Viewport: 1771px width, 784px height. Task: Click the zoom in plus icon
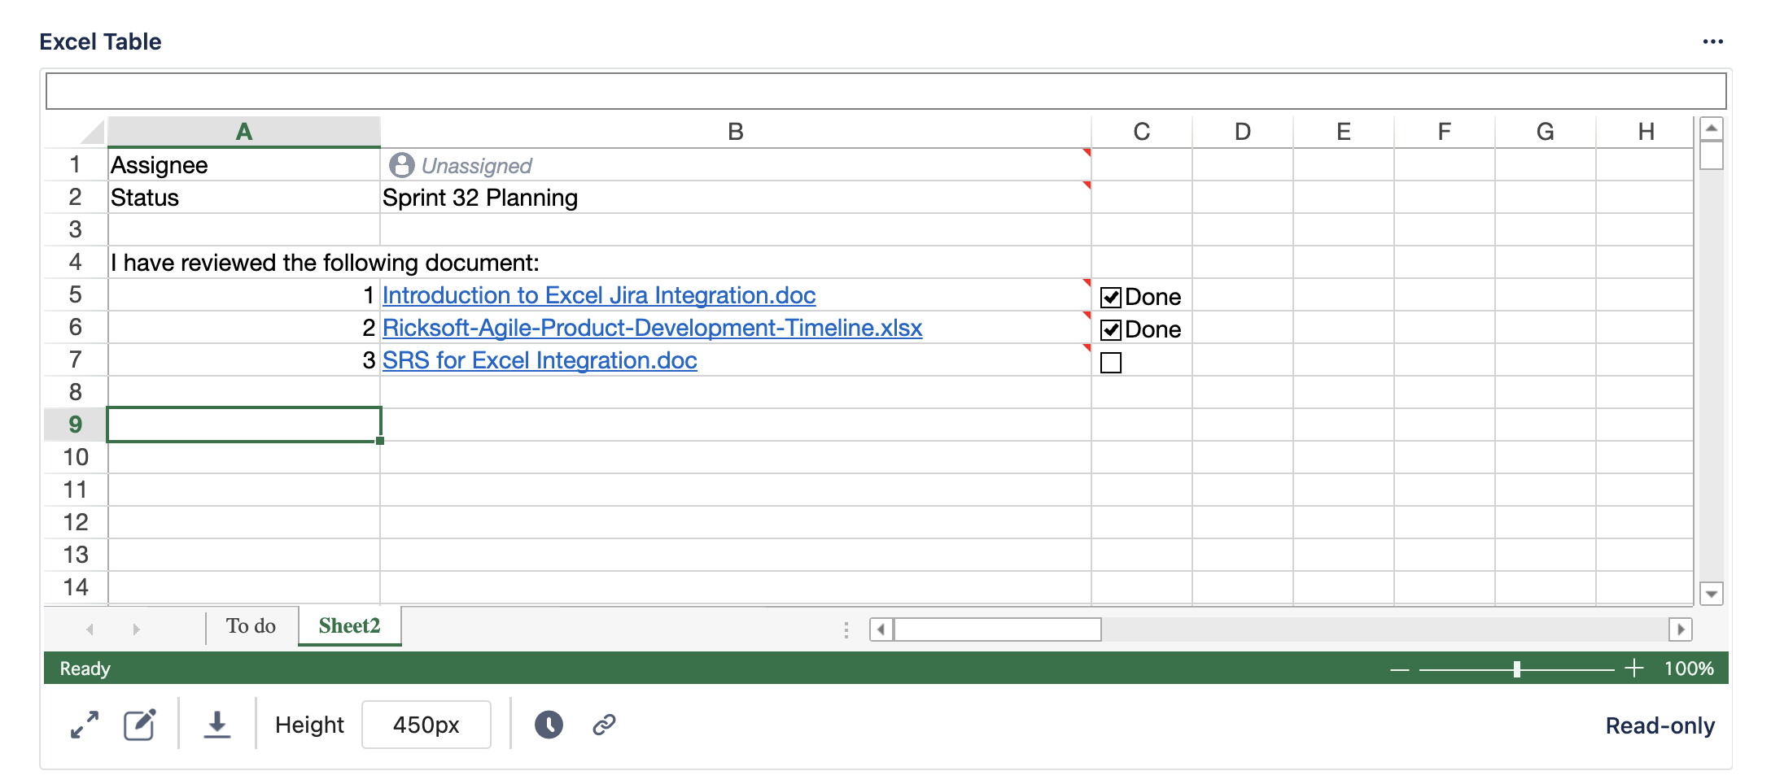pos(1633,669)
